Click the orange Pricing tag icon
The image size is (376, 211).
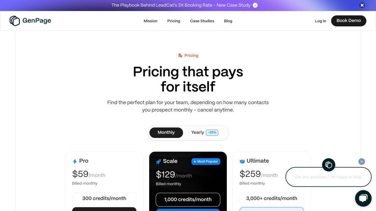(x=180, y=56)
